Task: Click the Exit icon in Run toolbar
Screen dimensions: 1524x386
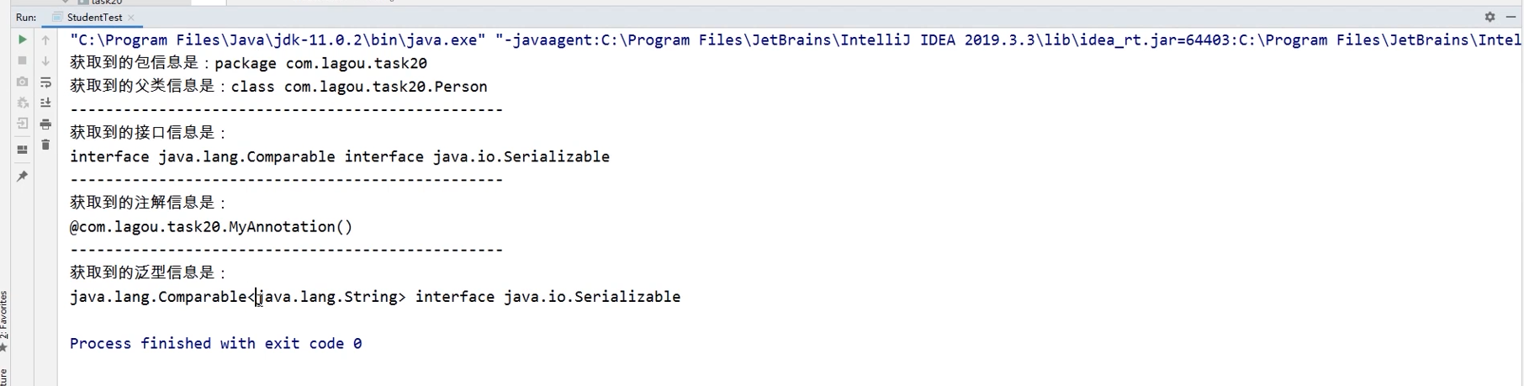Action: [23, 124]
